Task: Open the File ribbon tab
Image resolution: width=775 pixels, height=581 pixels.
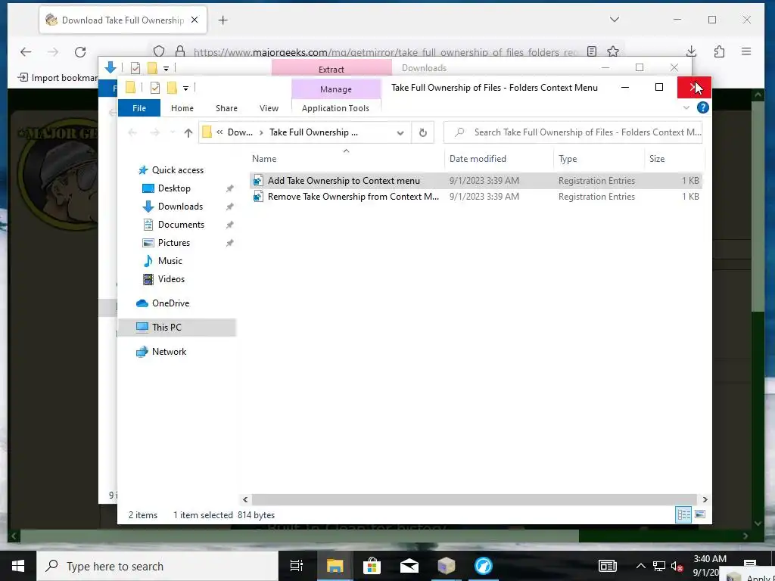Action: (x=139, y=108)
